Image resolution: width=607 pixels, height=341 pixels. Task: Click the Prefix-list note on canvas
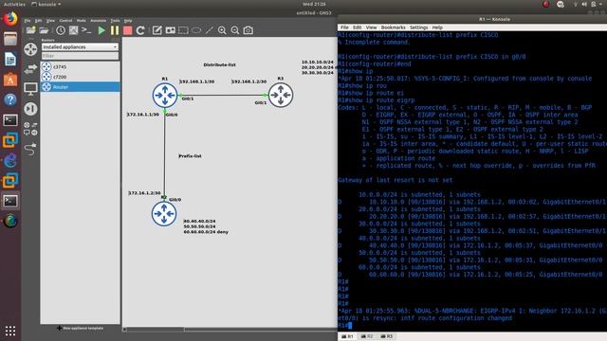click(190, 156)
